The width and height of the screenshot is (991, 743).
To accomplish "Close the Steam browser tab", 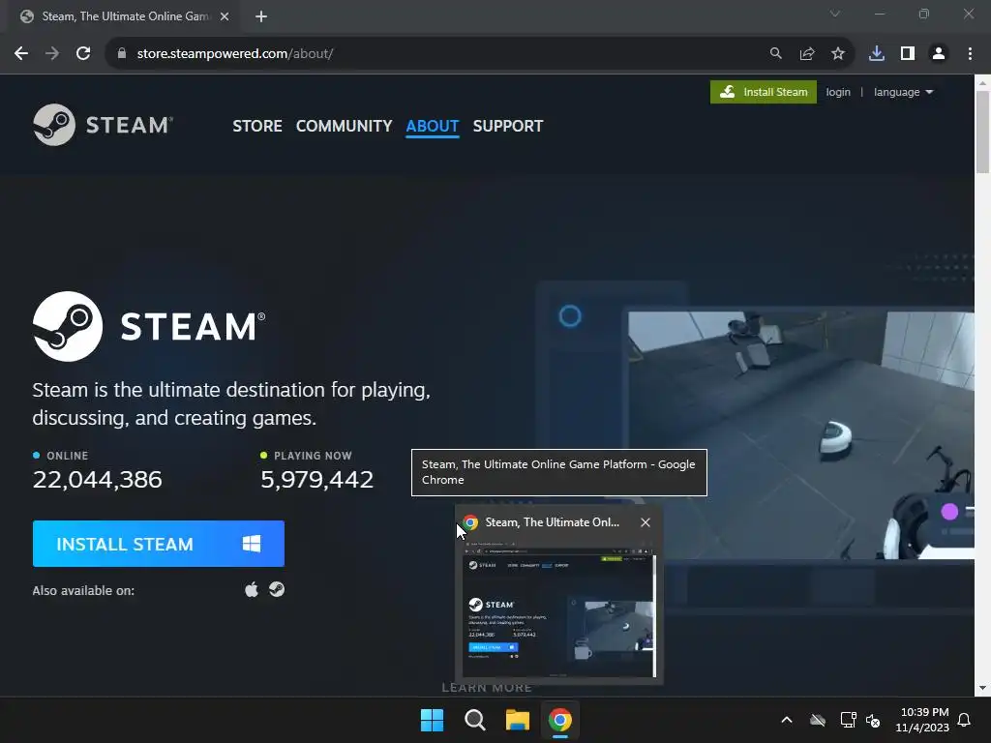I will tap(225, 16).
